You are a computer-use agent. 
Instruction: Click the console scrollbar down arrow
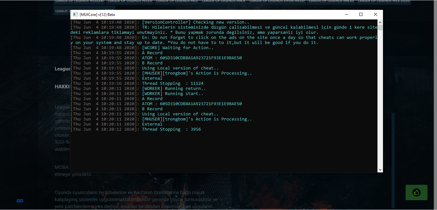pyautogui.click(x=380, y=170)
